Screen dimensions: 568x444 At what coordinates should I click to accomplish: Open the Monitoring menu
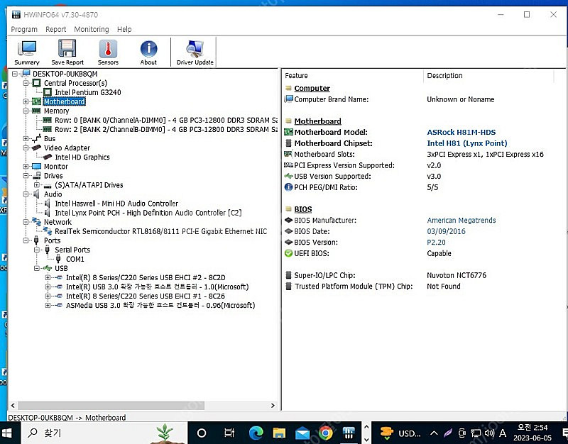(x=92, y=29)
